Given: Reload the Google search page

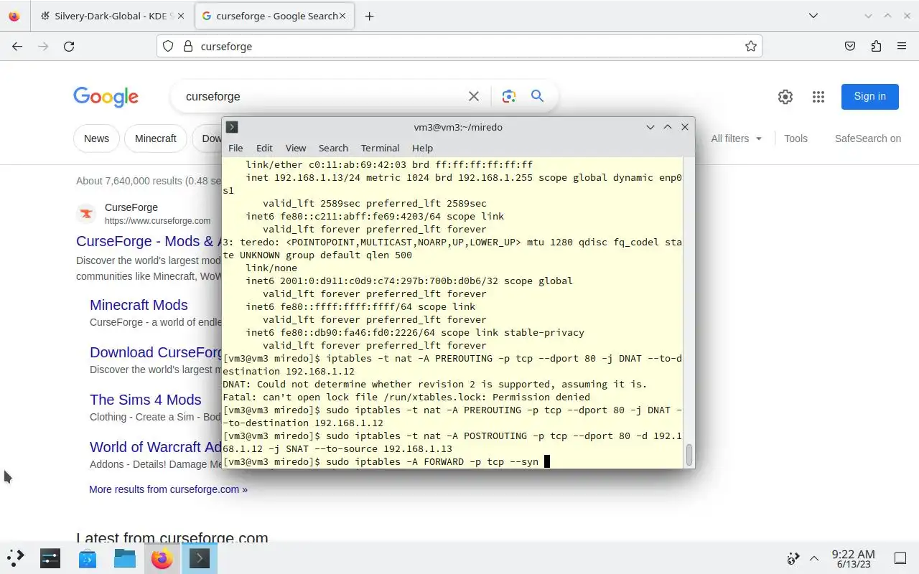Looking at the screenshot, I should 69,46.
